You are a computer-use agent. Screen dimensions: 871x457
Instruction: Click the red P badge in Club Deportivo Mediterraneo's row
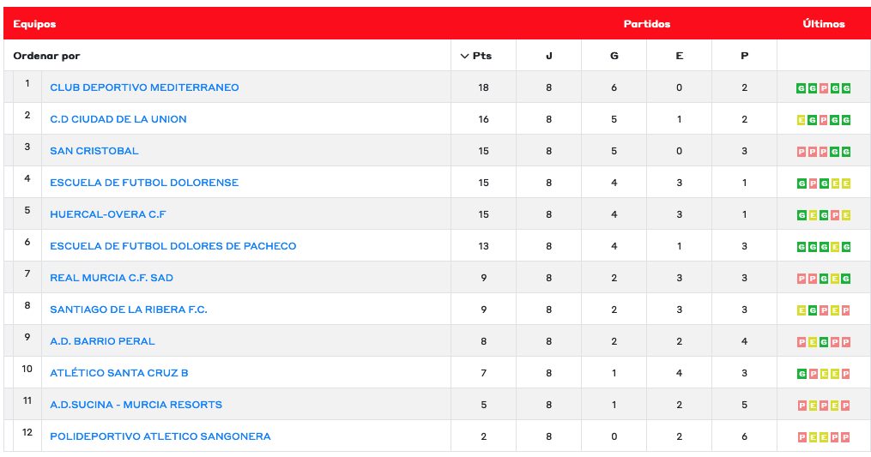point(823,88)
